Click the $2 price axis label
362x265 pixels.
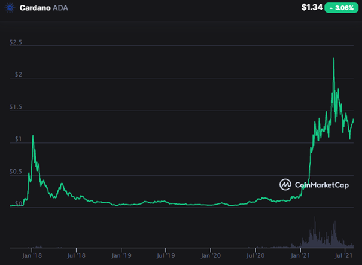[x=19, y=74]
